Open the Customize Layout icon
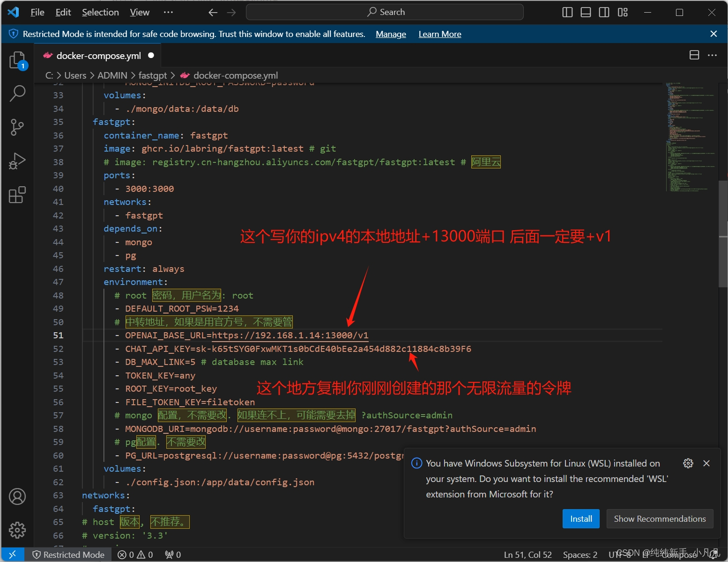Viewport: 728px width, 562px height. (623, 12)
